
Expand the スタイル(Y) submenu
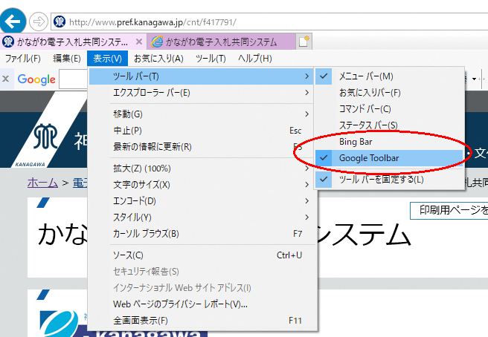[x=201, y=217]
